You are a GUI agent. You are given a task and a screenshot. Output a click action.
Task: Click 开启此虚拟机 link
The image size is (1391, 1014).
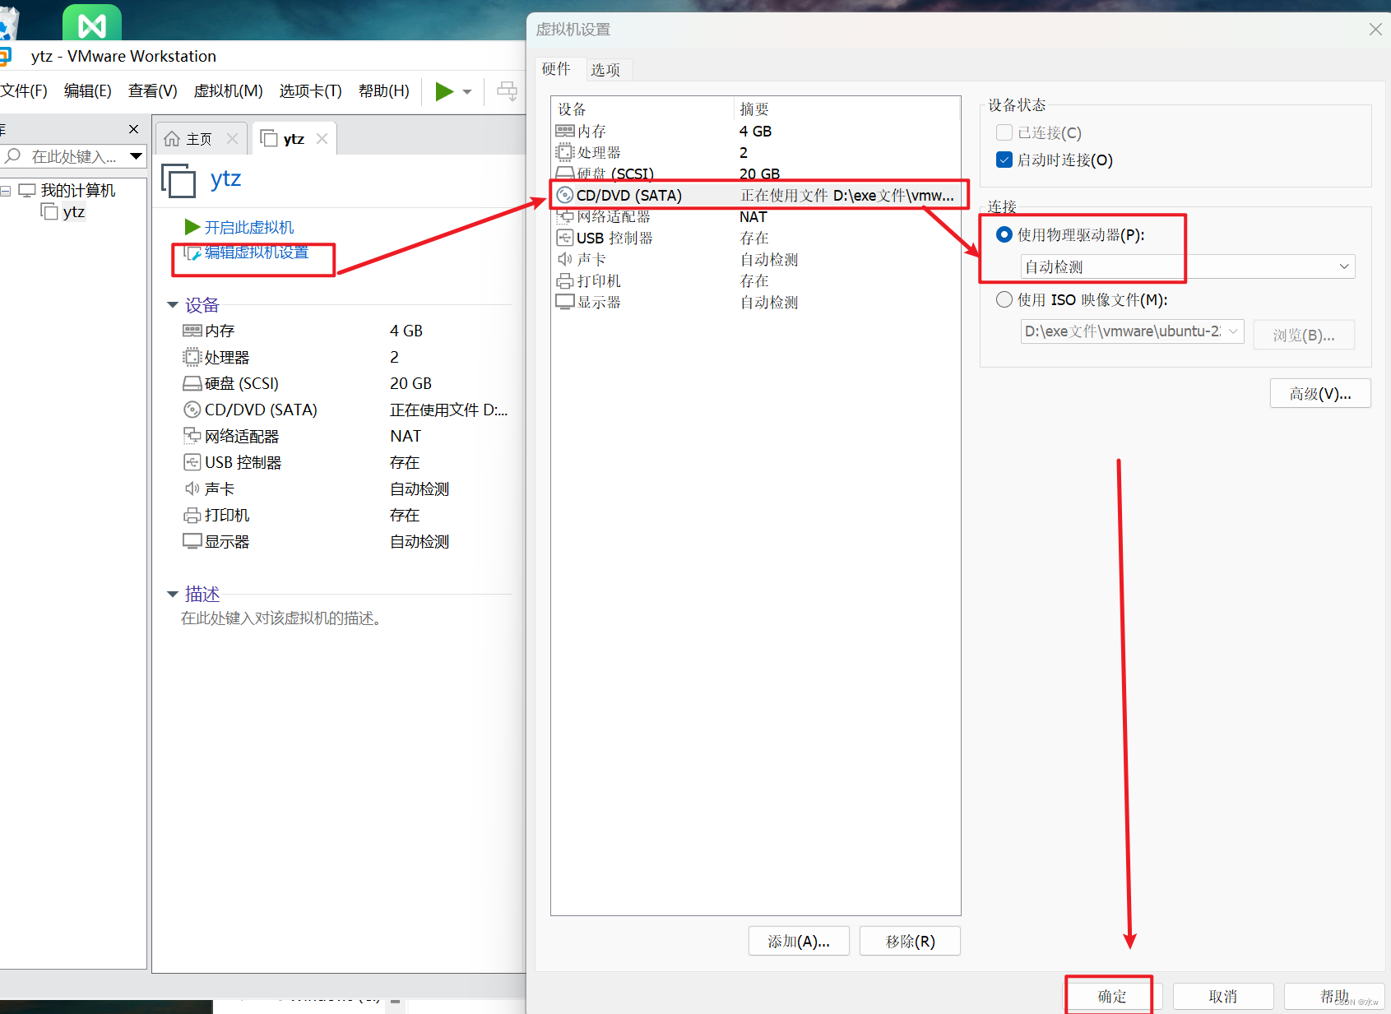248,227
